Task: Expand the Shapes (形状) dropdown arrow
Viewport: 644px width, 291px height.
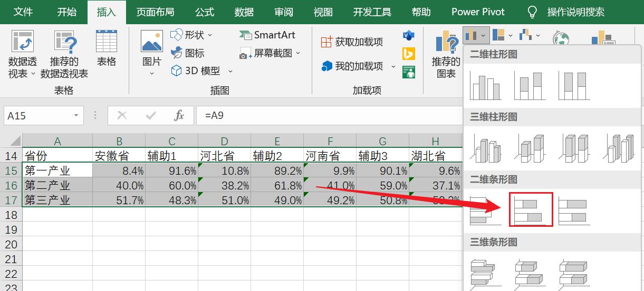Action: [210, 35]
